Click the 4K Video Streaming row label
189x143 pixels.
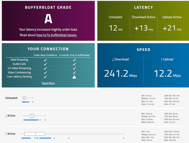point(19,68)
